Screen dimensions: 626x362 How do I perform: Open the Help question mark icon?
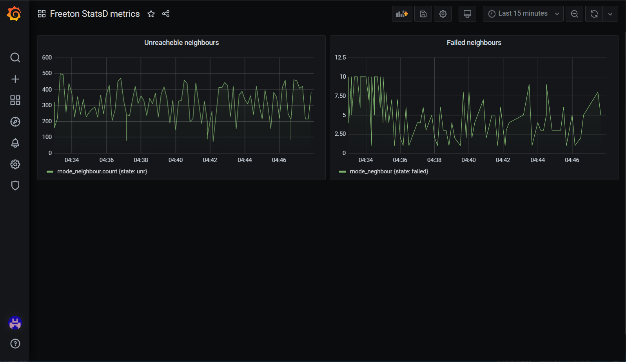coord(15,344)
